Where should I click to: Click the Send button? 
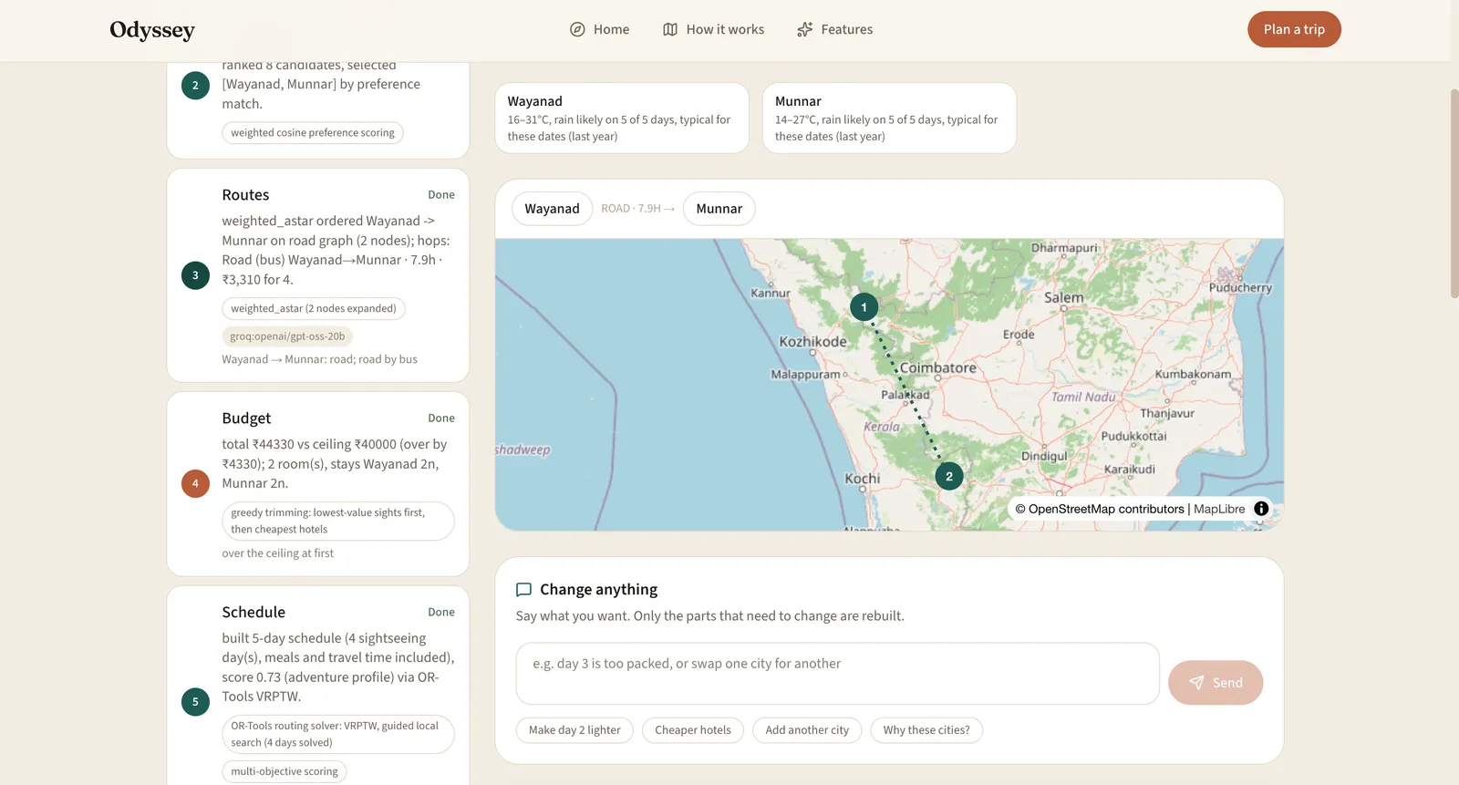(x=1216, y=683)
